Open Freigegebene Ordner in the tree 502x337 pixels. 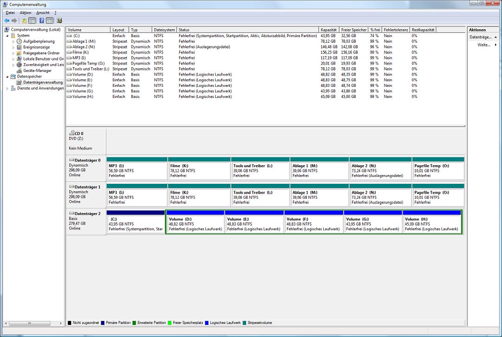[41, 53]
